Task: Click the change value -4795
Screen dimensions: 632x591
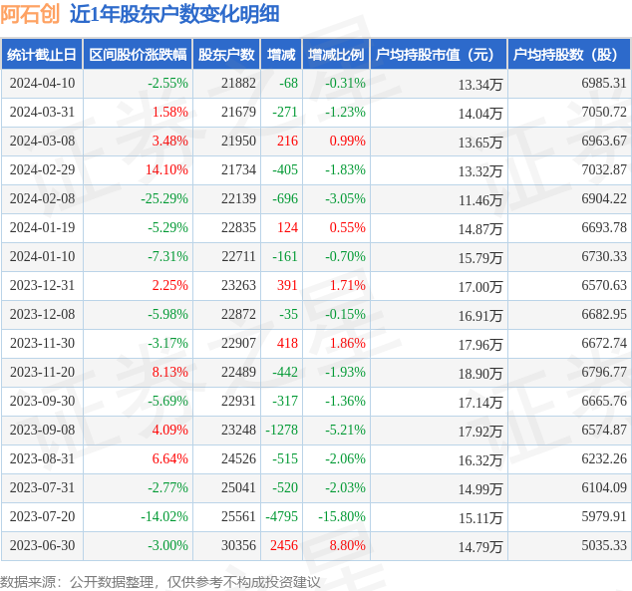Action: click(x=282, y=516)
